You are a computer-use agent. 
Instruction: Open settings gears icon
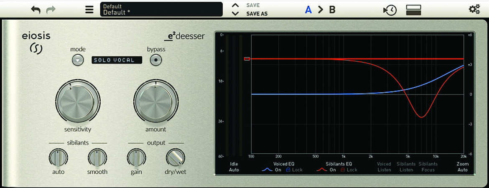[x=474, y=9]
